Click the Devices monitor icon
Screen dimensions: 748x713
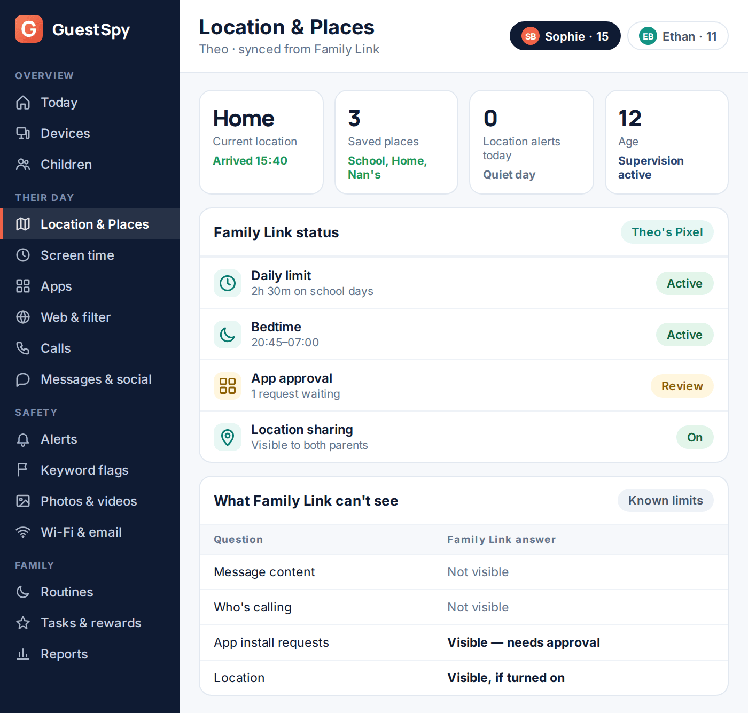pyautogui.click(x=23, y=133)
